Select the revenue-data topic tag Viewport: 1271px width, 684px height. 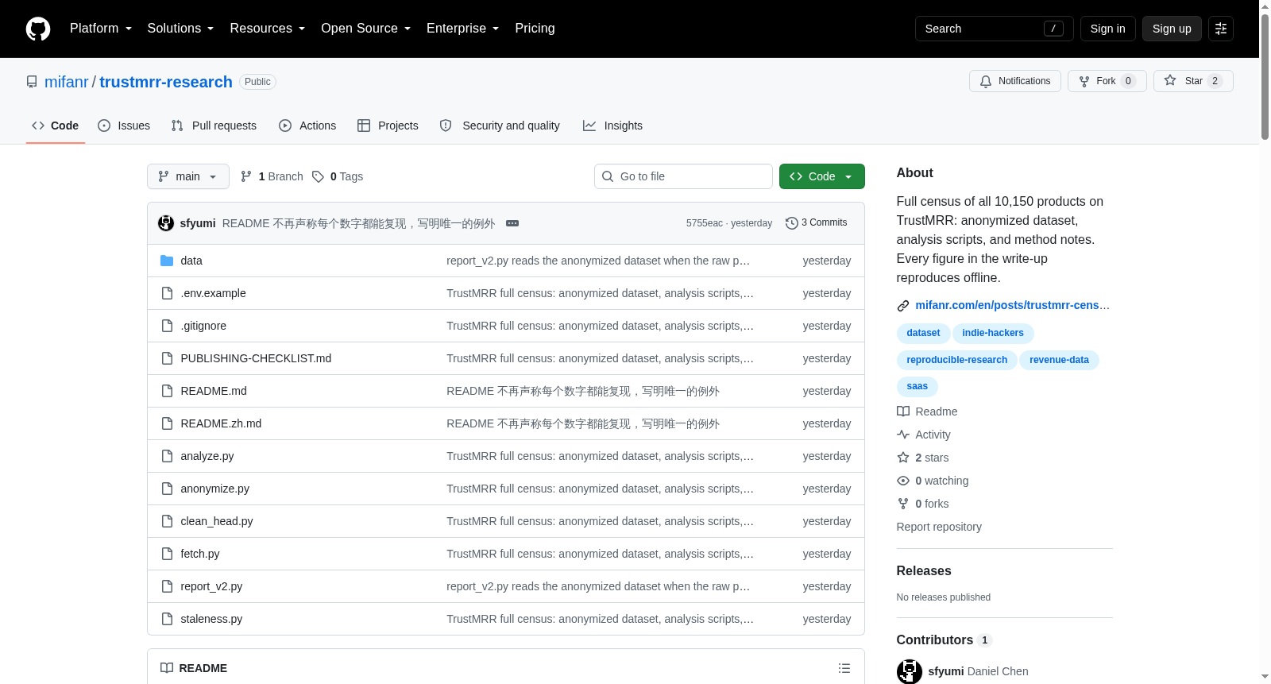coord(1060,361)
